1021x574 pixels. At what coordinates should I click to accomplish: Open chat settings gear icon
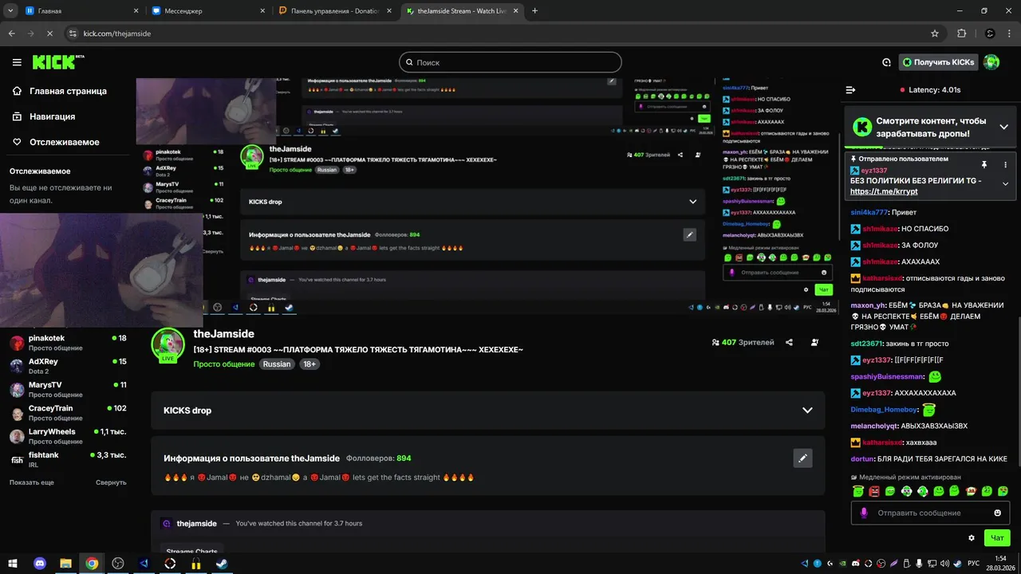[x=972, y=538]
